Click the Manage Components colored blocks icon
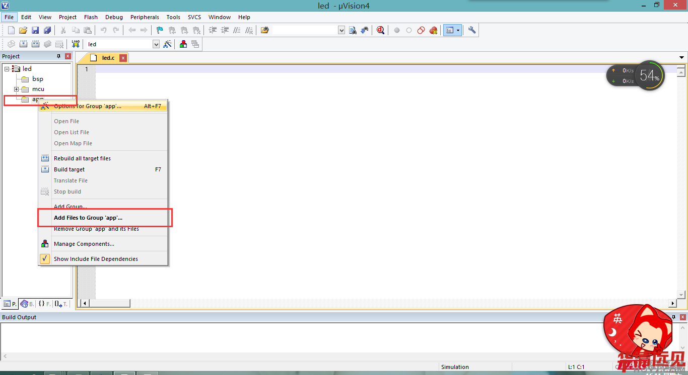 click(183, 44)
